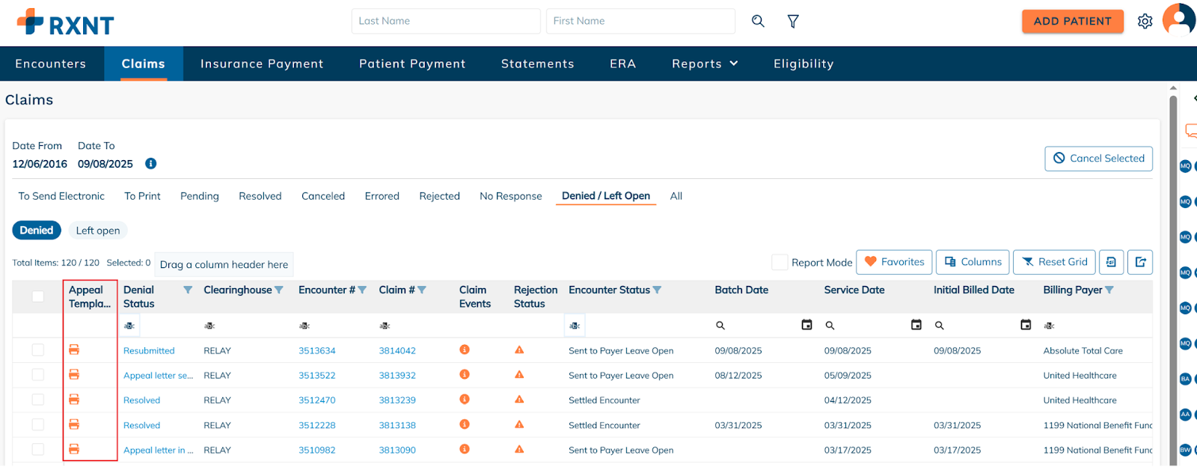Viewport: 1197px width, 467px height.
Task: Click the export grid icon button
Action: (1140, 262)
